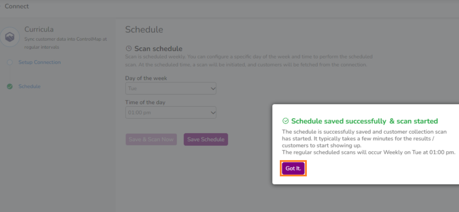The image size is (459, 212).
Task: Click the 'Schedule saved successfully' dialog title
Action: click(364, 121)
